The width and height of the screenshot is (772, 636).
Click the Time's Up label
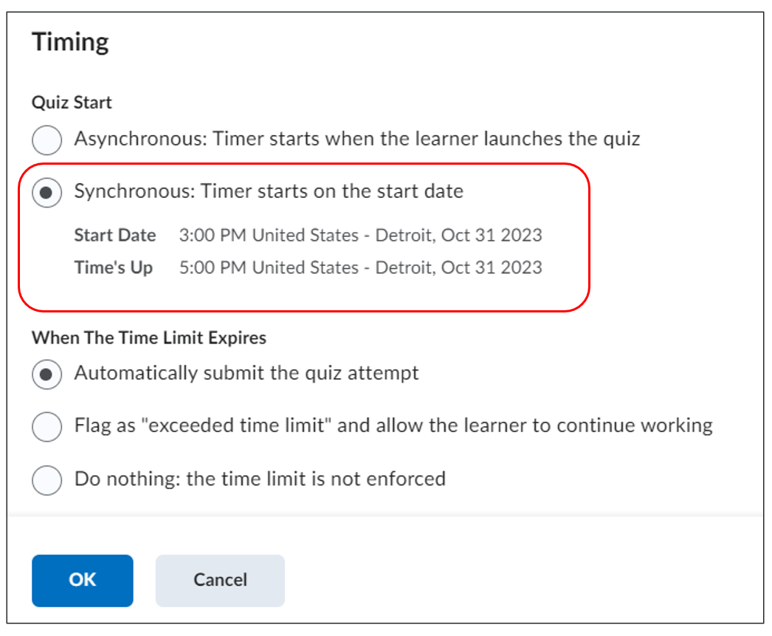coord(114,267)
